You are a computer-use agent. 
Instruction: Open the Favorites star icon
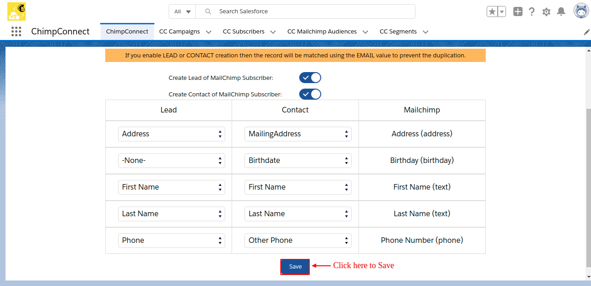pos(492,12)
